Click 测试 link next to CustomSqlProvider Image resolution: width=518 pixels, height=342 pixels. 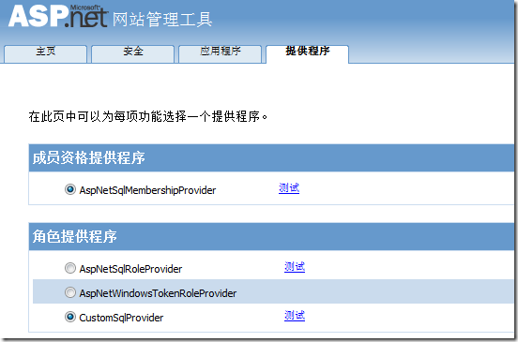pyautogui.click(x=295, y=315)
